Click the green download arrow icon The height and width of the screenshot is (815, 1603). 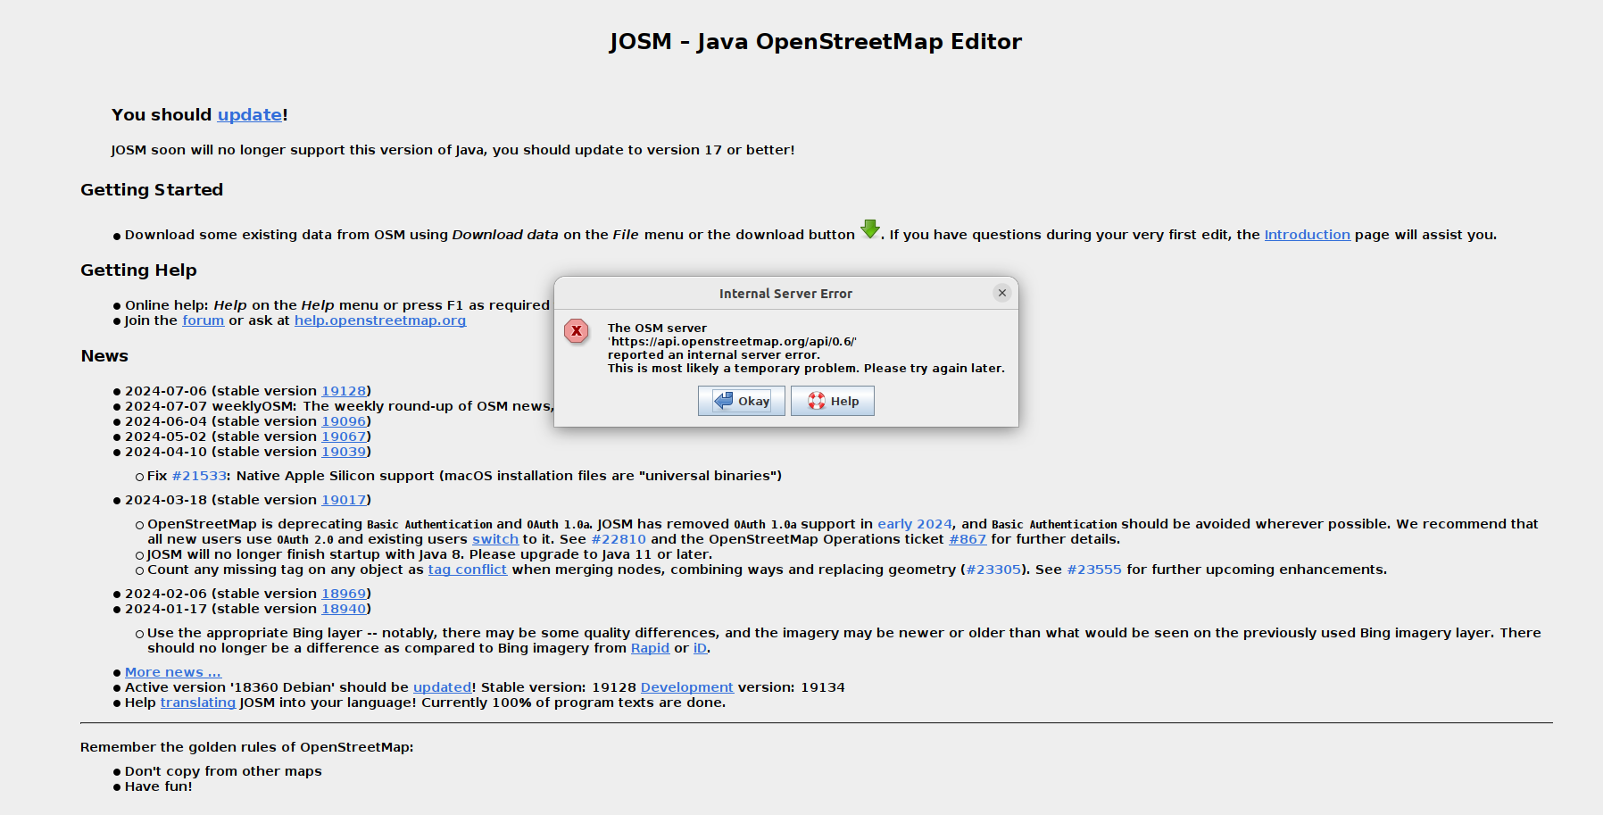coord(869,229)
